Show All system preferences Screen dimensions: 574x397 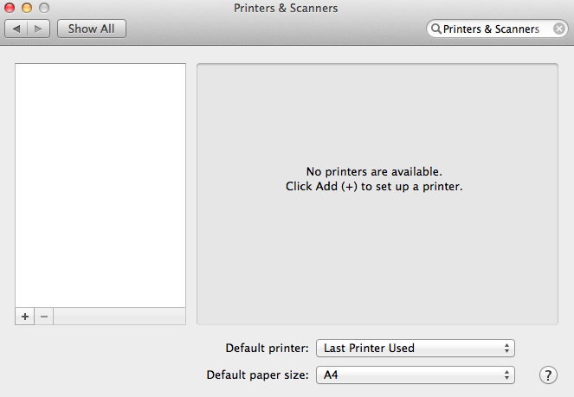(91, 29)
